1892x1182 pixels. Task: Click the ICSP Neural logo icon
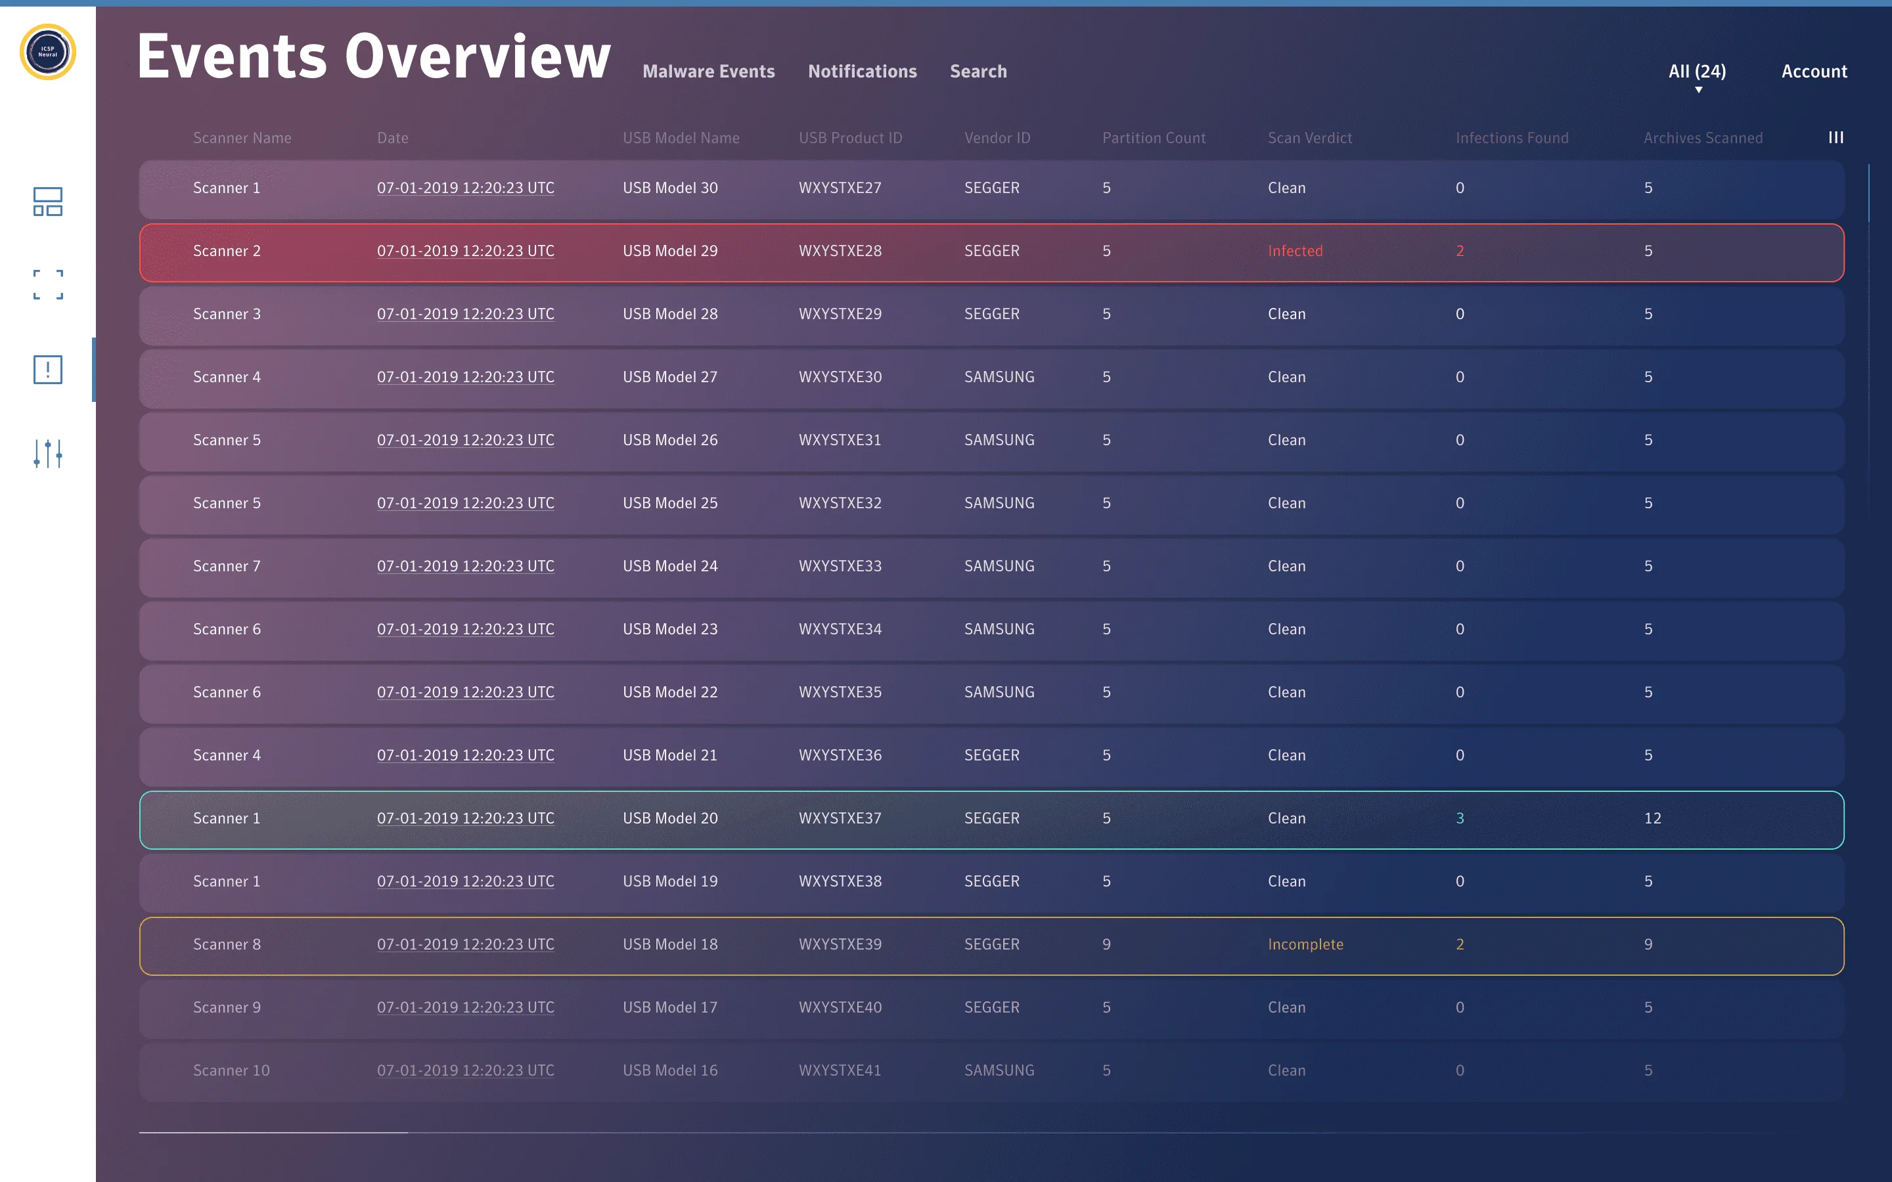(x=48, y=53)
